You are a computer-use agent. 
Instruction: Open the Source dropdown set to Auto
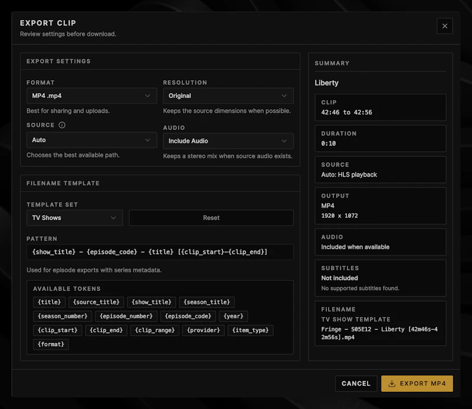(91, 140)
